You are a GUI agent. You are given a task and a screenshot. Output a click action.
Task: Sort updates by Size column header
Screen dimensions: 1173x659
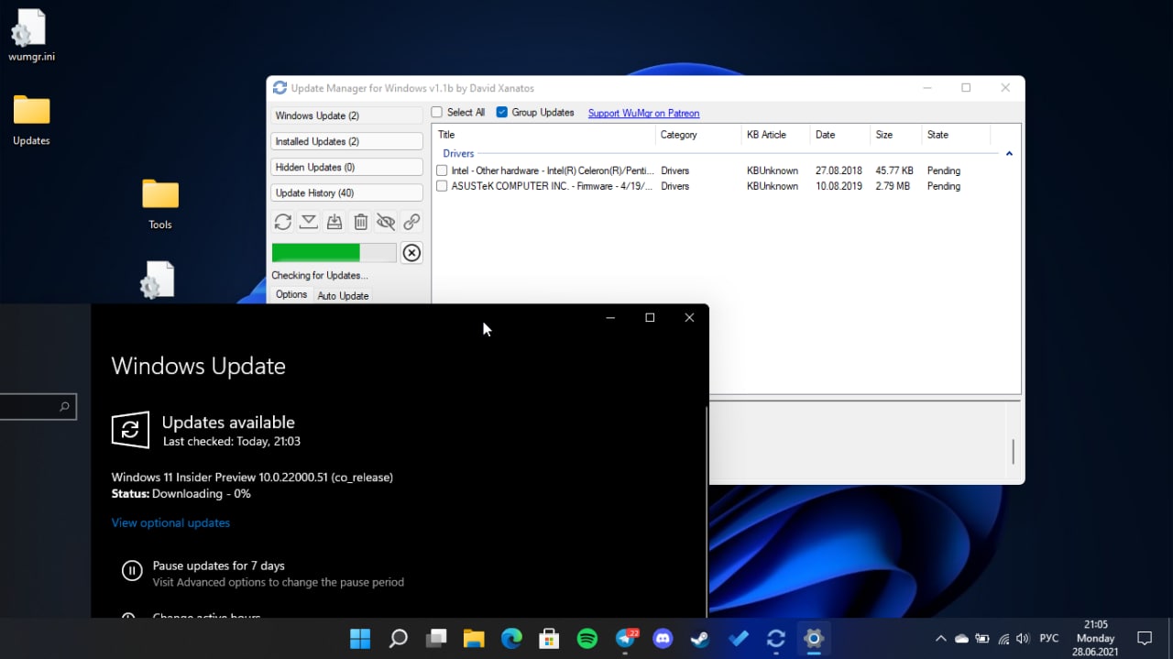(895, 135)
